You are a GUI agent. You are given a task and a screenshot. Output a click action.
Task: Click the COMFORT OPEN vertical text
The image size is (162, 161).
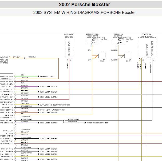click(147, 50)
